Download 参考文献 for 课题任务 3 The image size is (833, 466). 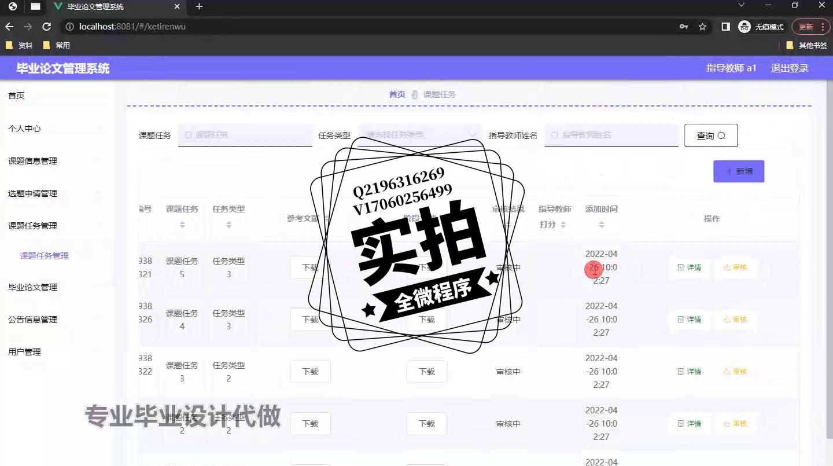pyautogui.click(x=310, y=372)
